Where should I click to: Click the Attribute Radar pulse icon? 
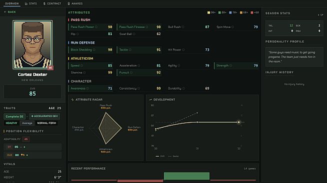tap(72, 99)
